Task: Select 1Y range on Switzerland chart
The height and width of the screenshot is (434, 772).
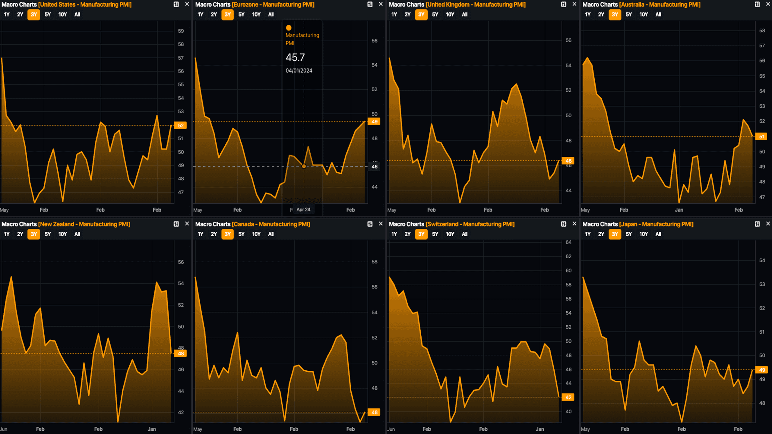Action: pyautogui.click(x=394, y=234)
